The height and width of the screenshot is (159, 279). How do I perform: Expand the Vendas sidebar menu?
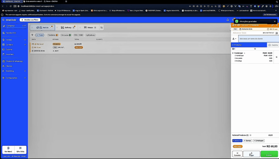point(14,40)
